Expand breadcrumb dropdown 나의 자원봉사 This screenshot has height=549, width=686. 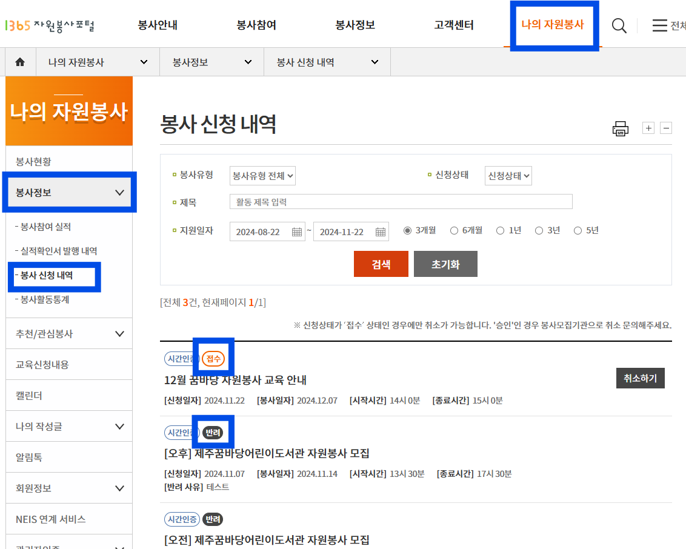(98, 62)
